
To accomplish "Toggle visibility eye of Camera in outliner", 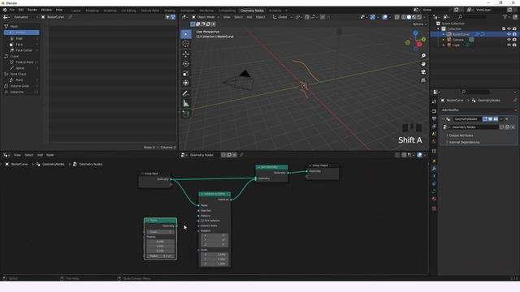I will (509, 40).
